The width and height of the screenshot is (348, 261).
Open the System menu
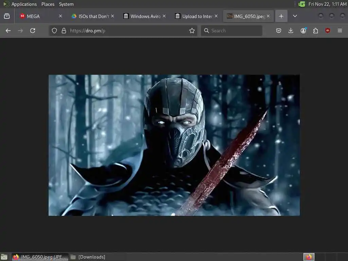(x=66, y=4)
